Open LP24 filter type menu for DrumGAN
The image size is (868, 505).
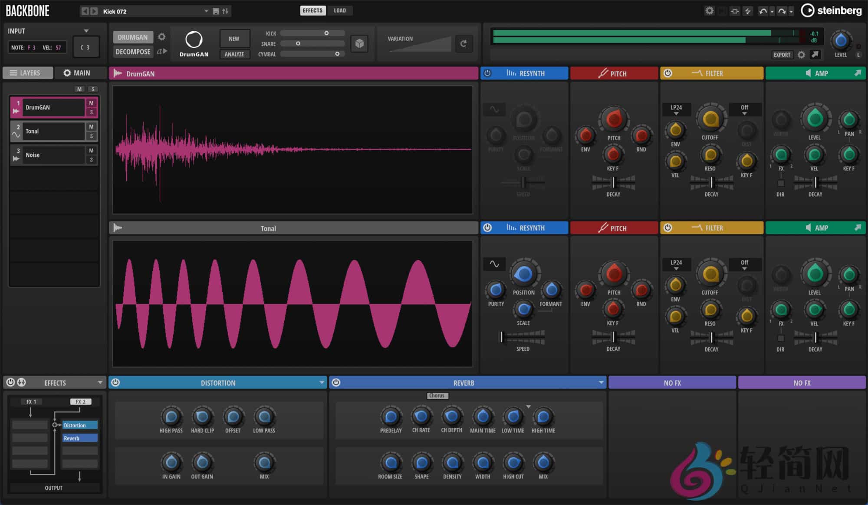676,109
